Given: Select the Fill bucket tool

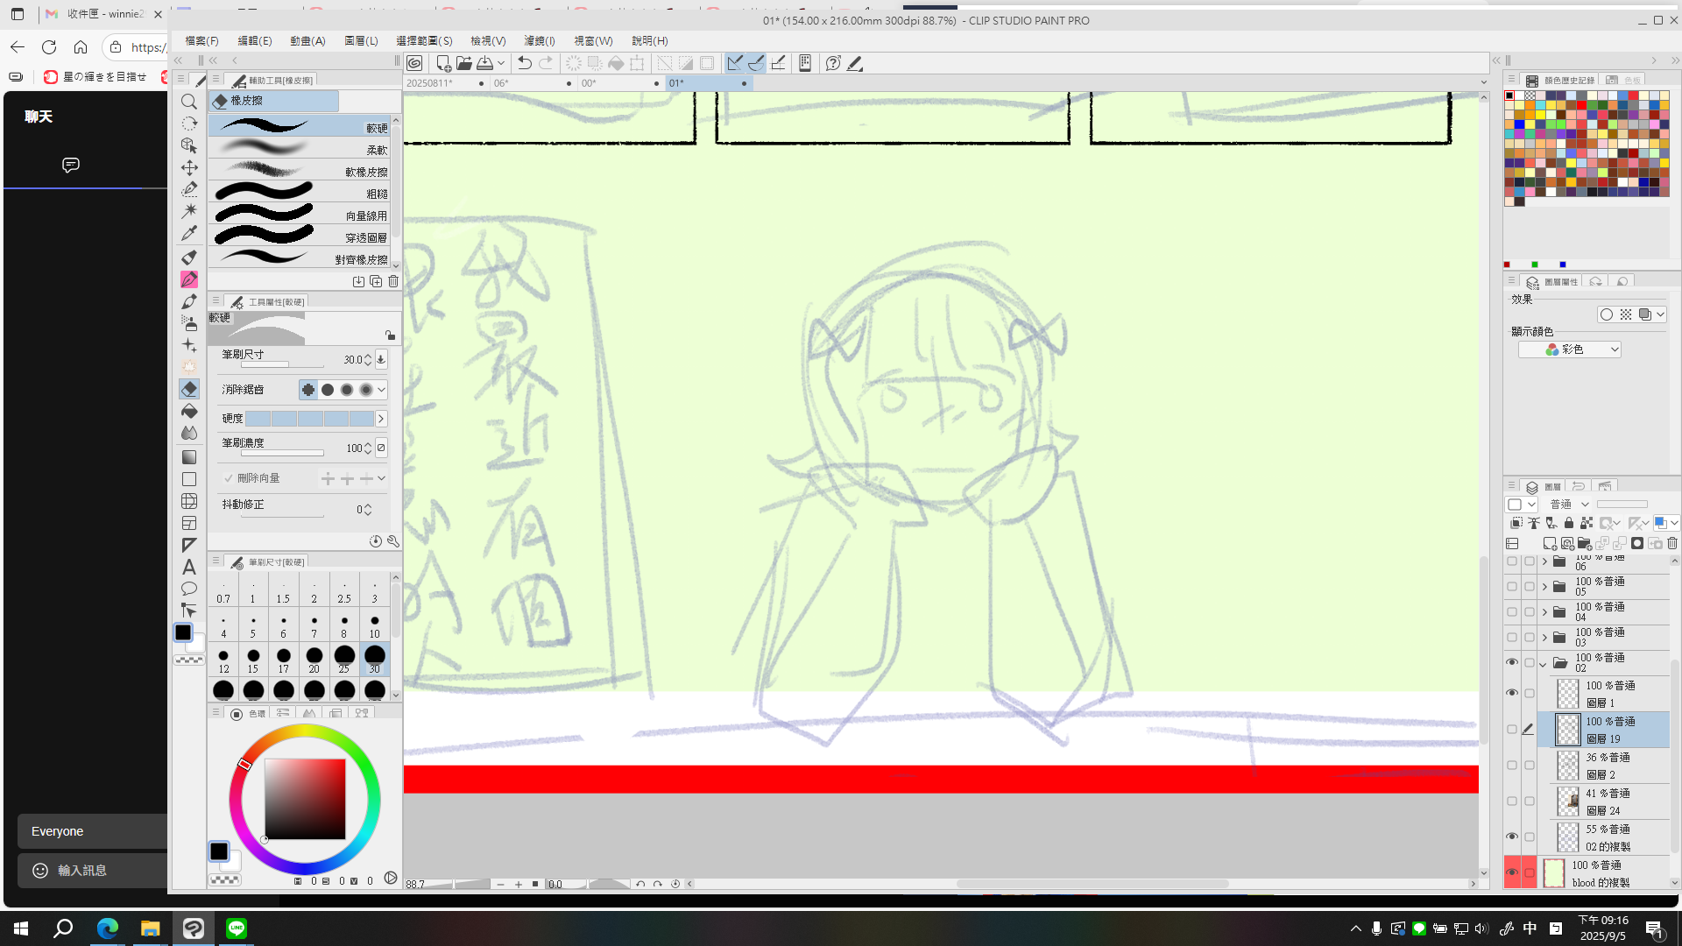Looking at the screenshot, I should (189, 411).
